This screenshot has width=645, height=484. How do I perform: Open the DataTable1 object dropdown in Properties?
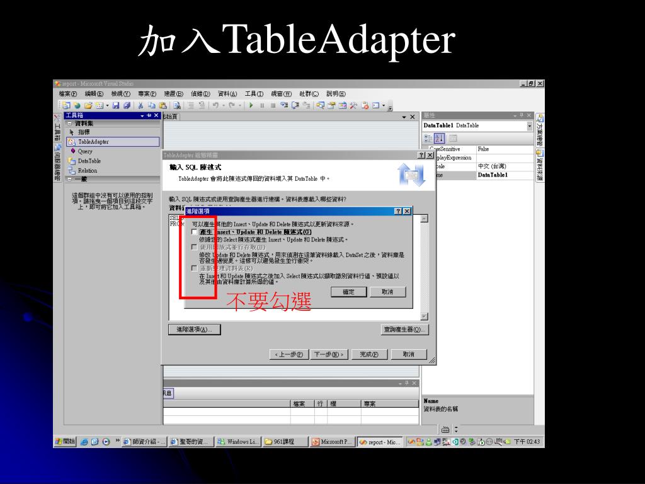click(529, 126)
